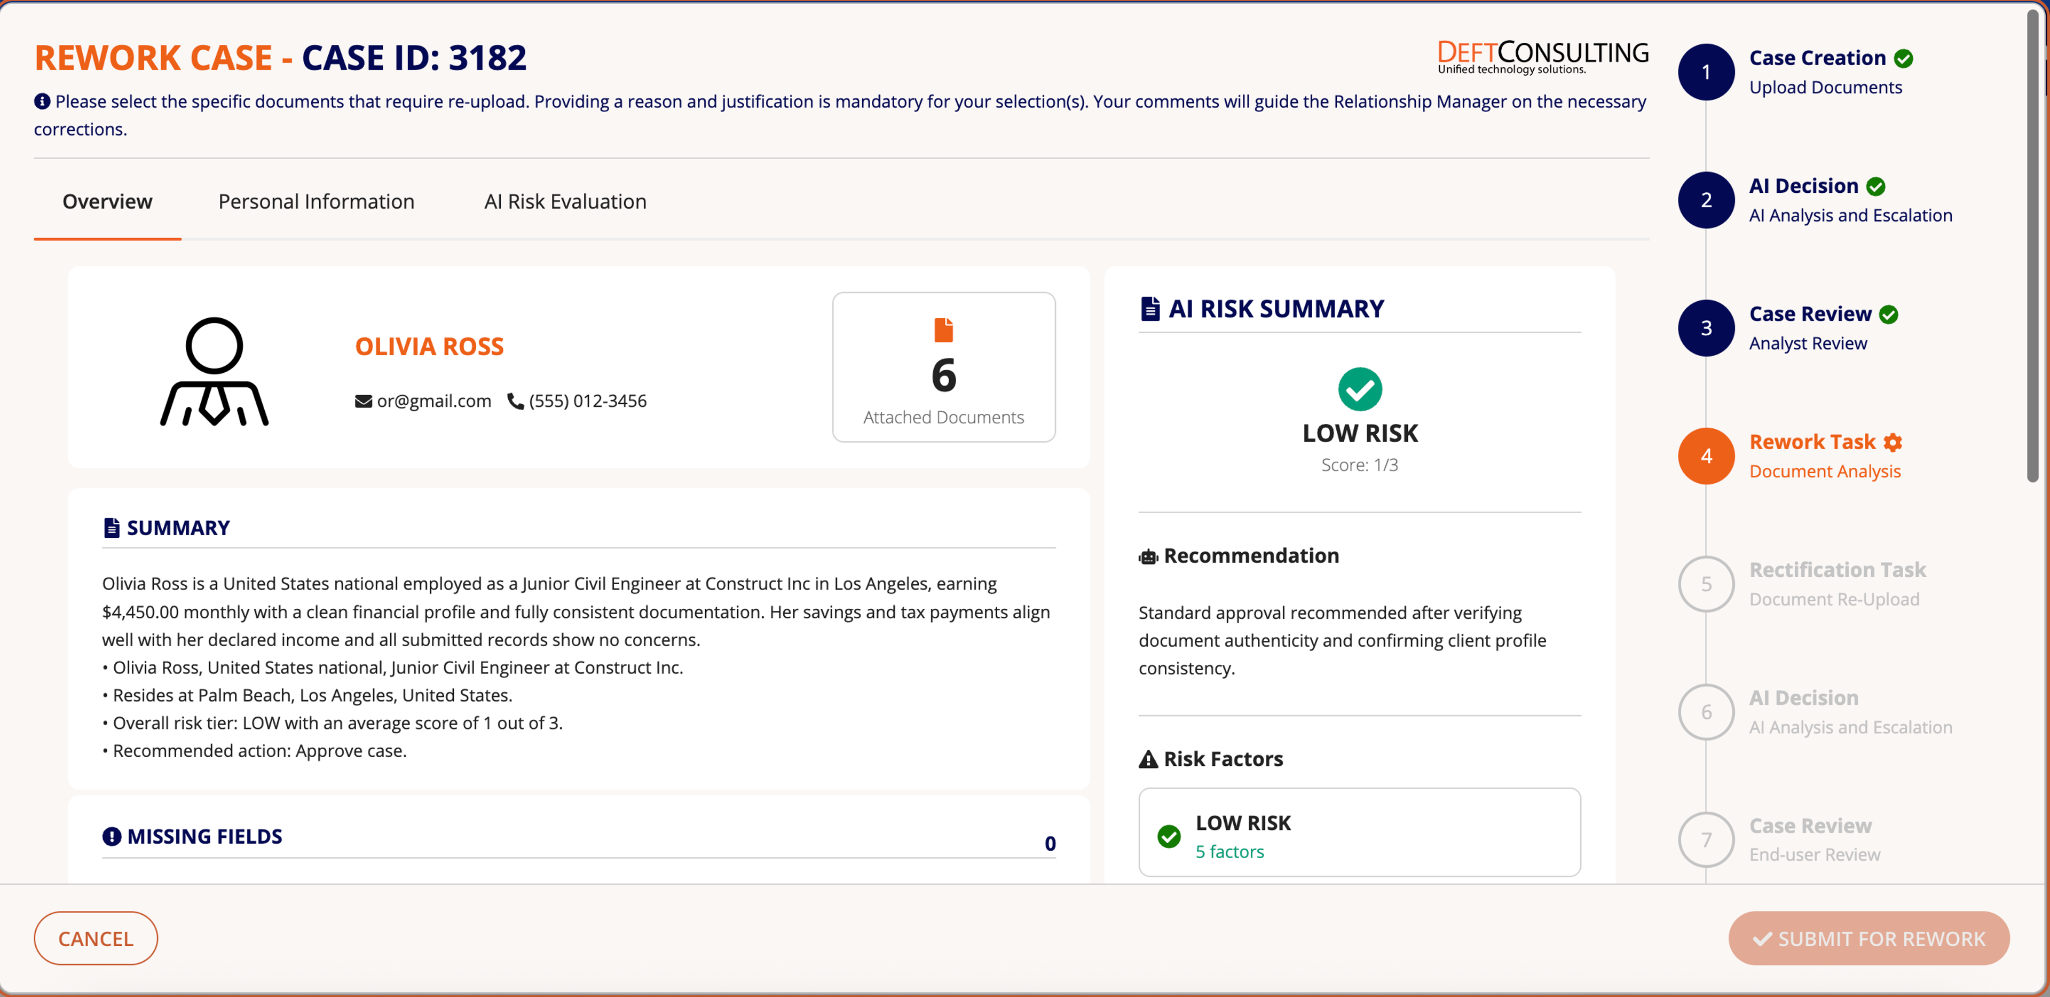Click the Case Review End-user Review label
The height and width of the screenshot is (997, 2050).
1815,840
